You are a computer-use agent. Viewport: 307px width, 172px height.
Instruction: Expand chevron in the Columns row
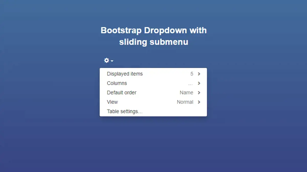coord(199,83)
